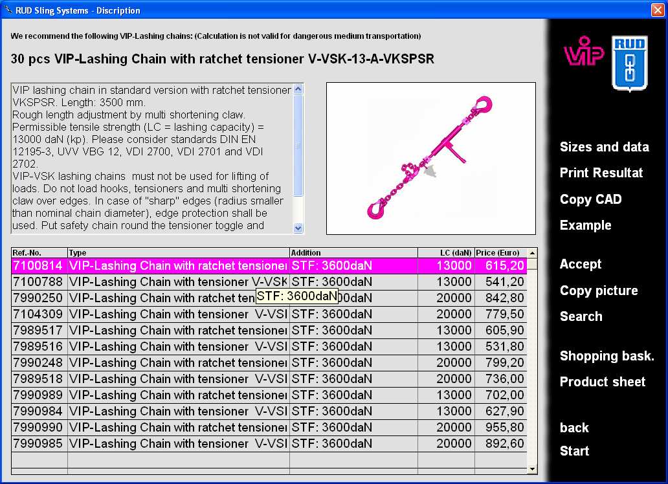668x484 pixels.
Task: Click the Addition column header
Action: pos(353,252)
